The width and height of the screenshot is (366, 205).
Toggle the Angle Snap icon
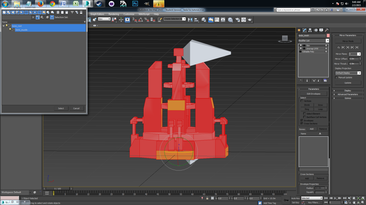click(141, 19)
